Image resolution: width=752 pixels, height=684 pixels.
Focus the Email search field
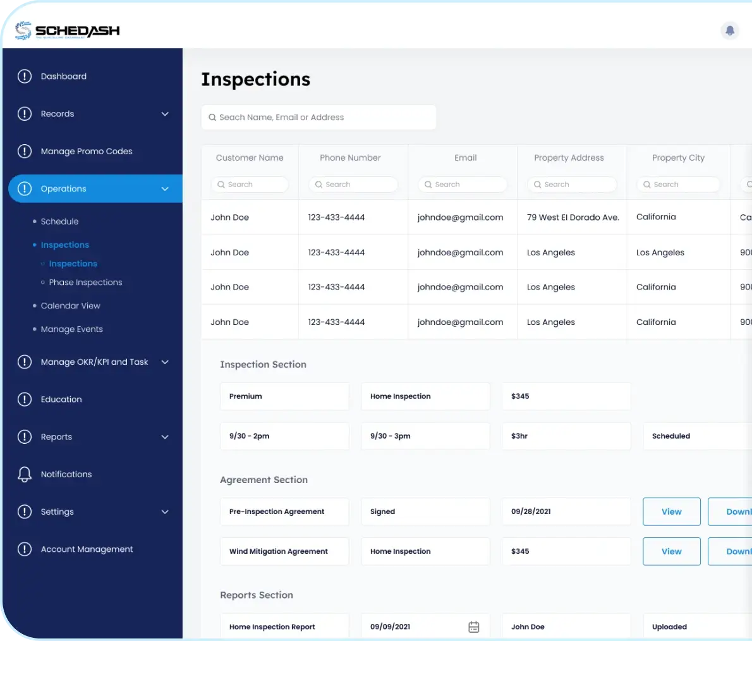click(x=463, y=184)
